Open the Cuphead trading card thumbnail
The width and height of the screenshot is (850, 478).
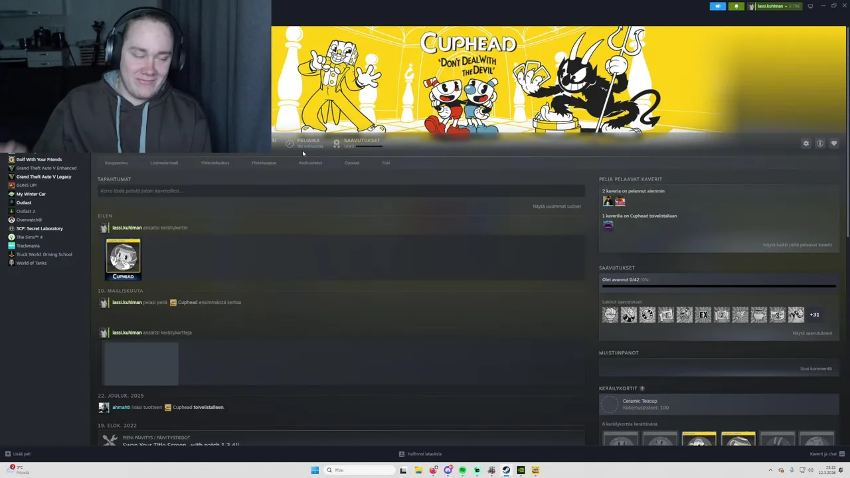124,260
